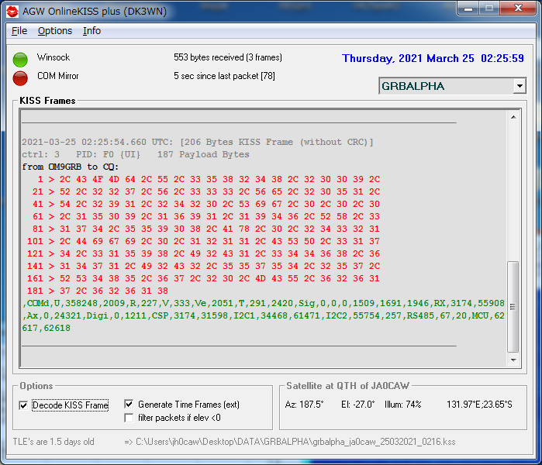This screenshot has width=542, height=465.
Task: Click the KISS Frames scrollbar thumb
Action: tap(513, 307)
